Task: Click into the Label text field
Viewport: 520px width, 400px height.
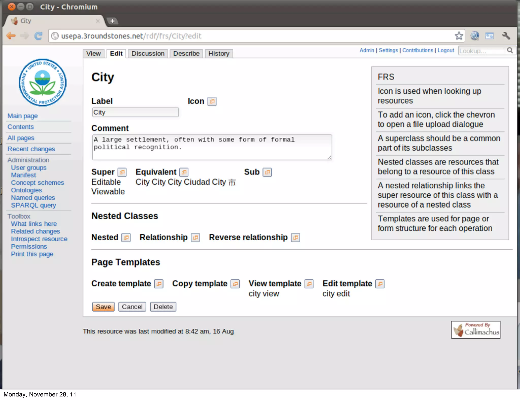Action: [135, 112]
